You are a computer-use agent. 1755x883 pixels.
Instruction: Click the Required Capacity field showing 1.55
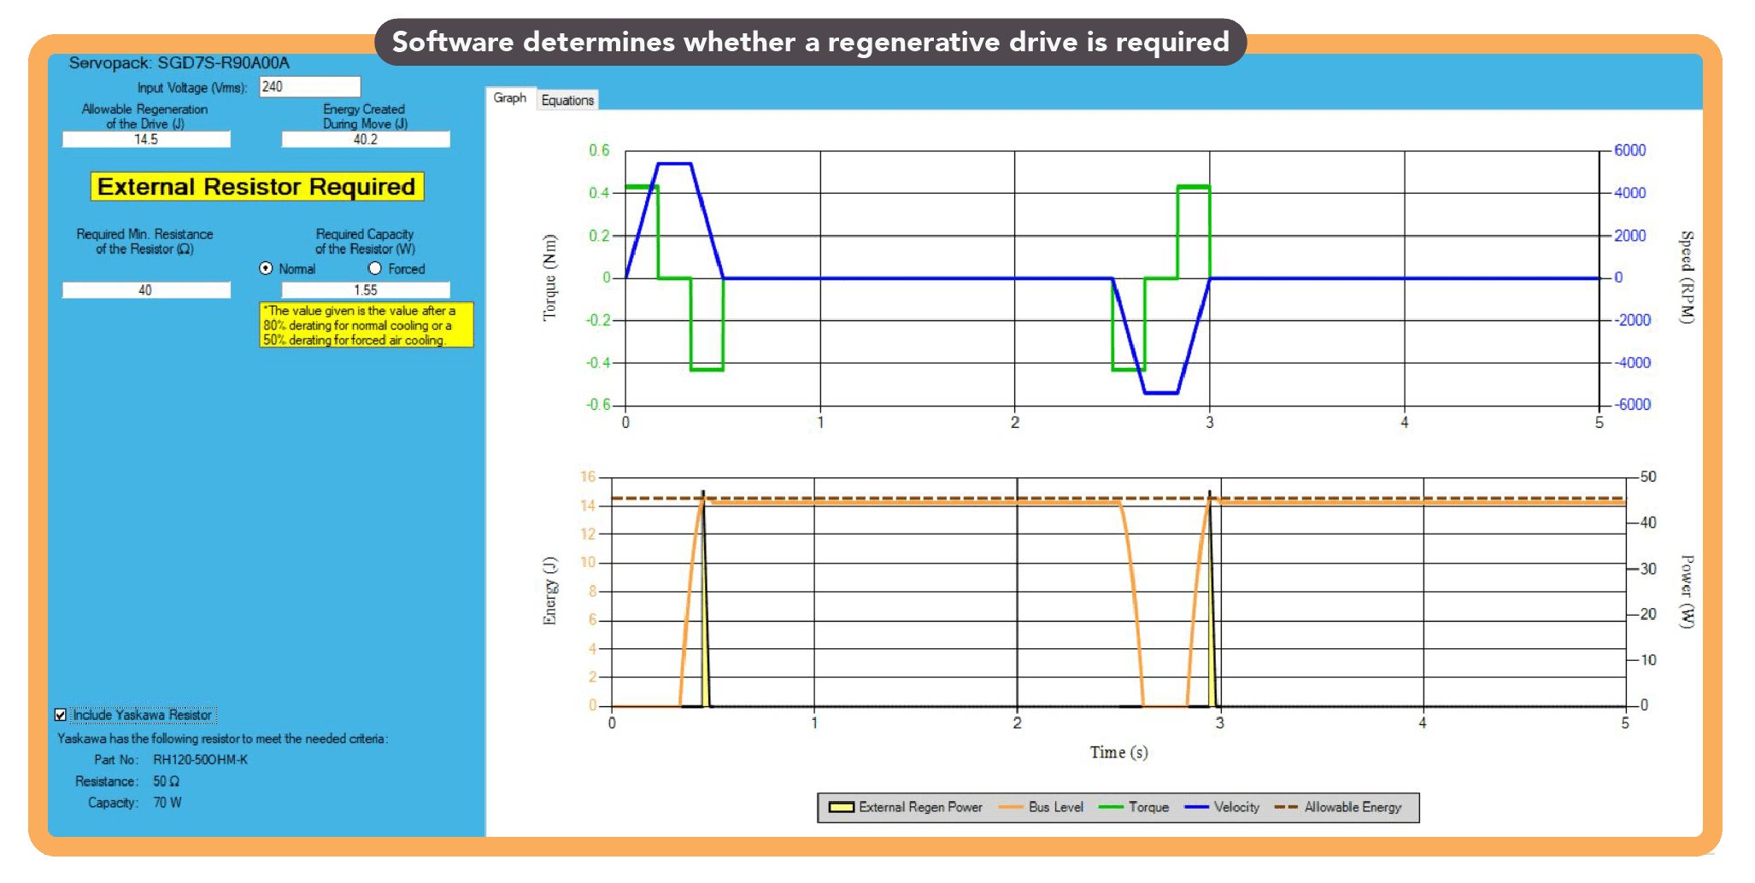[x=365, y=289]
